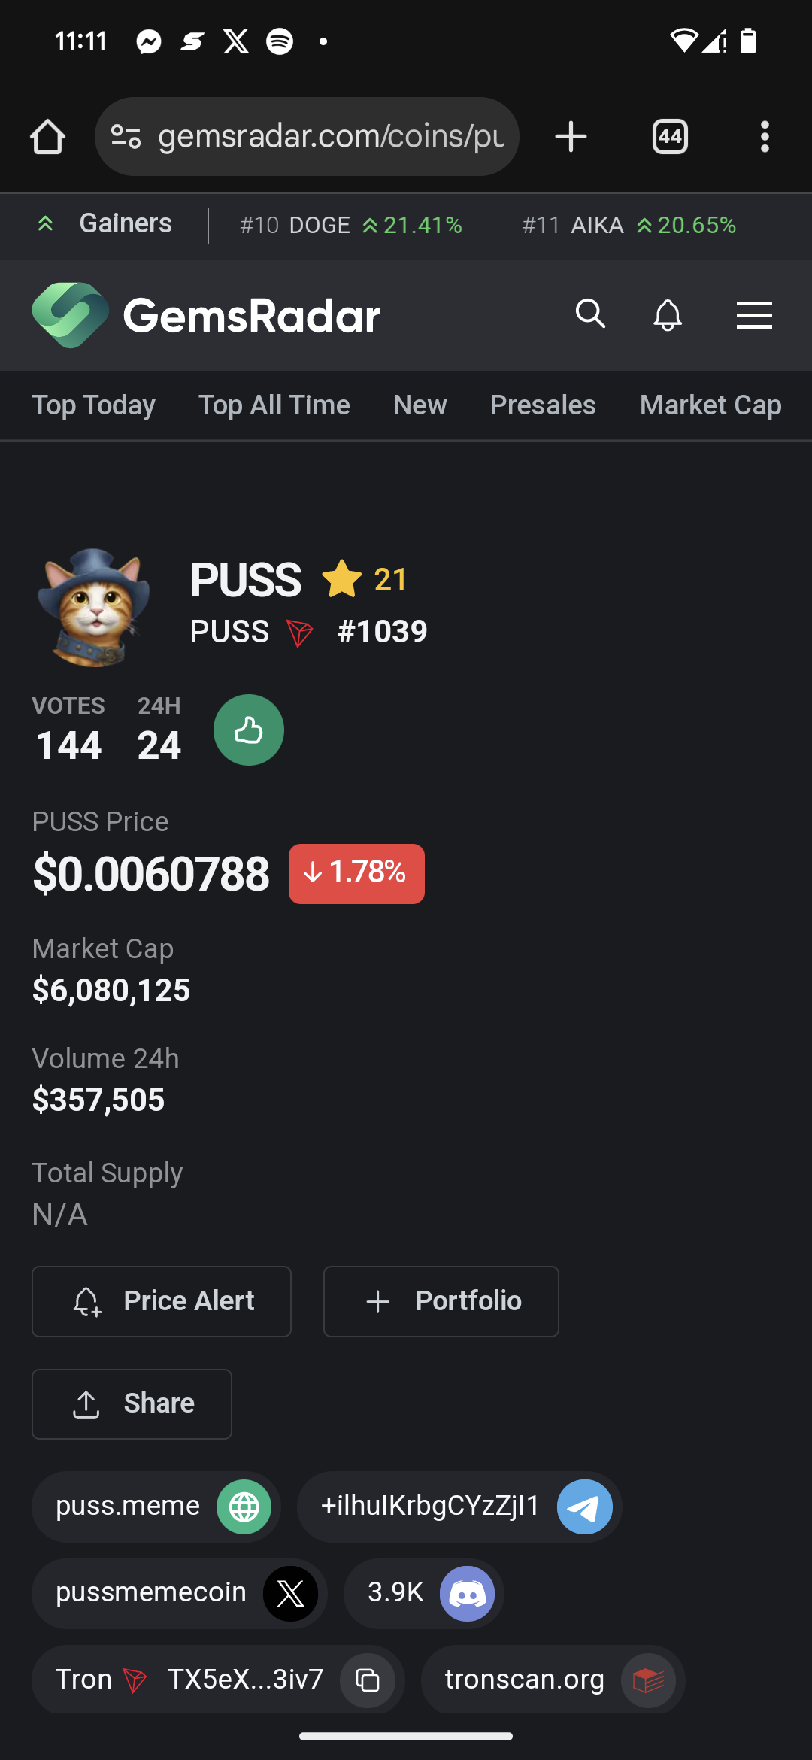Open the GemsRadar search icon
812x1760 pixels.
tap(590, 314)
